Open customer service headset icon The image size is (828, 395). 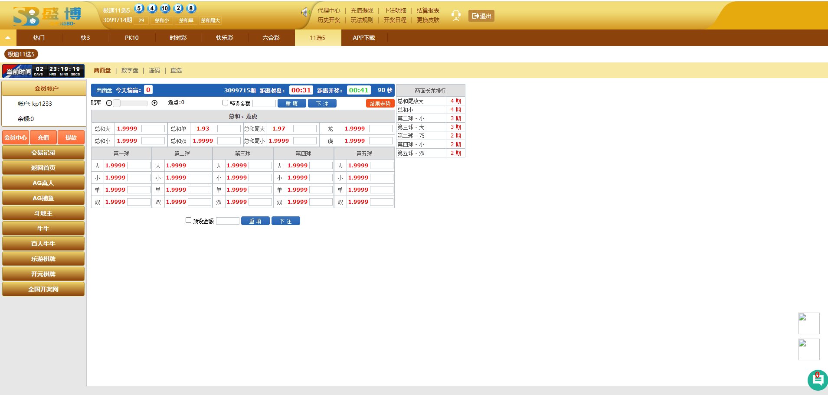click(456, 16)
